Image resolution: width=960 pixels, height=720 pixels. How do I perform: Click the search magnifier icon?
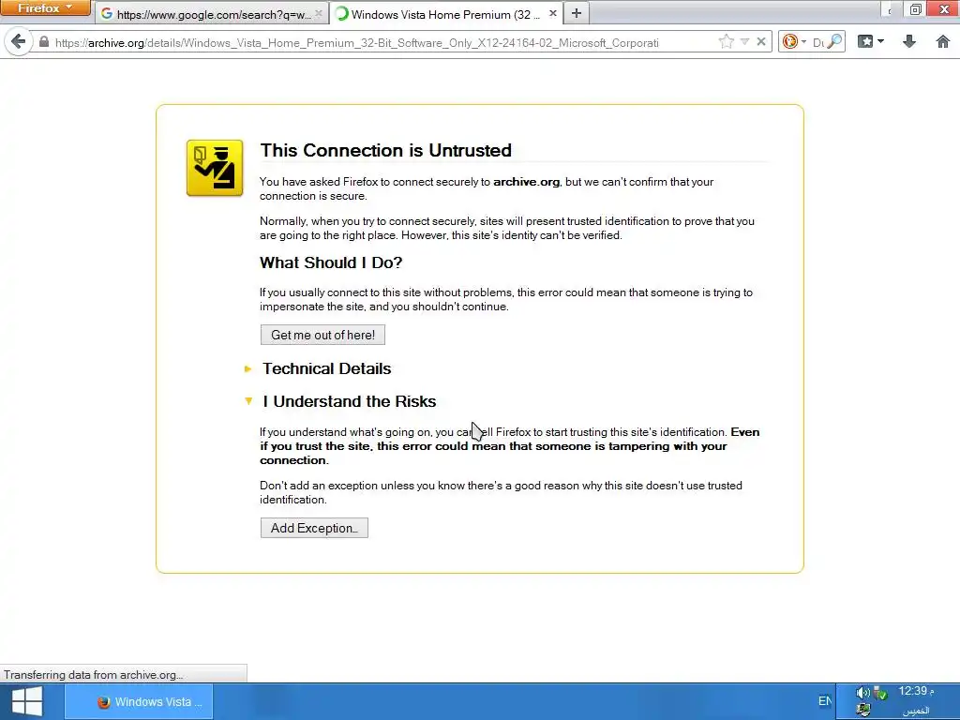coord(834,41)
